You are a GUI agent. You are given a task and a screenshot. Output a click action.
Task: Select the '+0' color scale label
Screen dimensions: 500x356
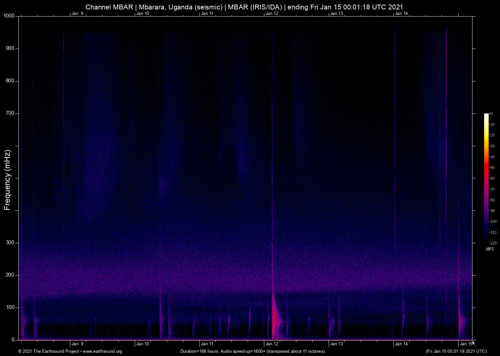(491, 114)
